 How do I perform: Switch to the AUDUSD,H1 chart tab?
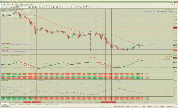[22, 104]
